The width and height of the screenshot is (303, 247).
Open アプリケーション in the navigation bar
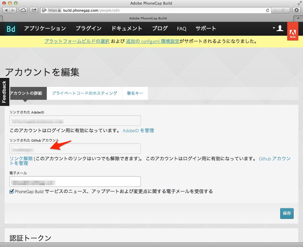45,28
